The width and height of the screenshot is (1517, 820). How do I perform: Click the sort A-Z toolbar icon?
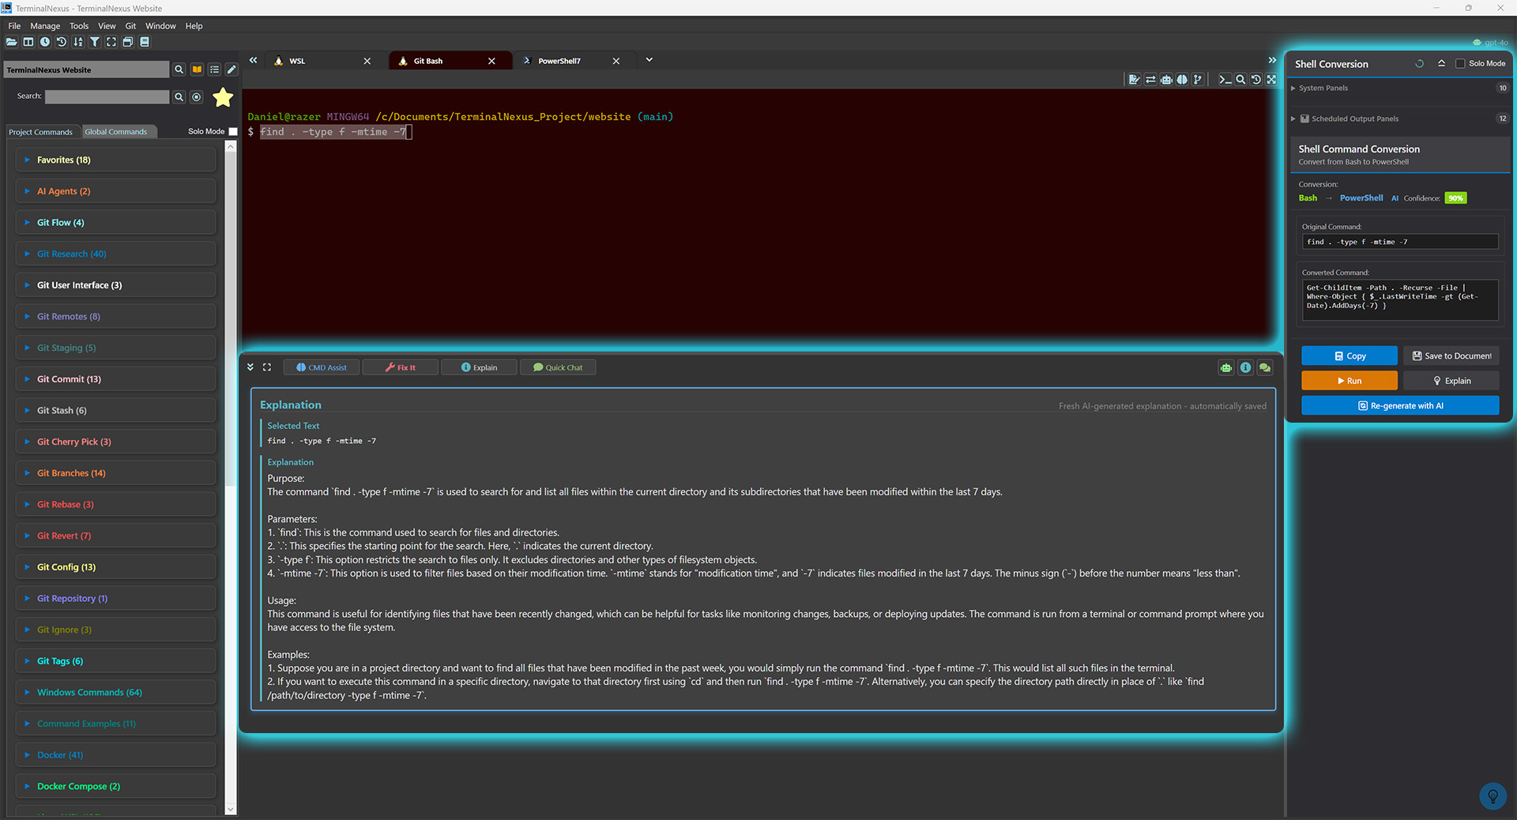click(x=78, y=42)
